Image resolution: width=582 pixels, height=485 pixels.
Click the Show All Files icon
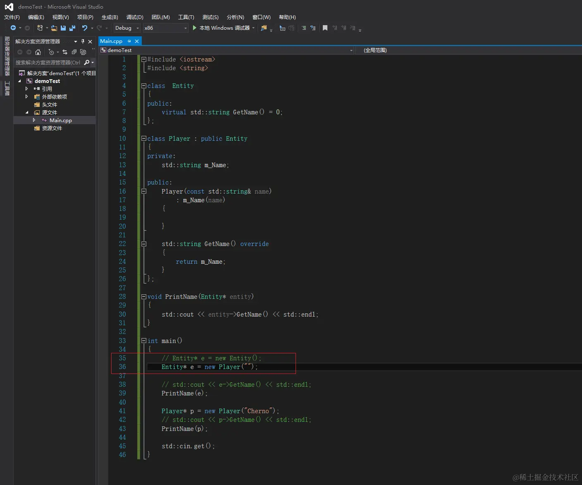[83, 52]
